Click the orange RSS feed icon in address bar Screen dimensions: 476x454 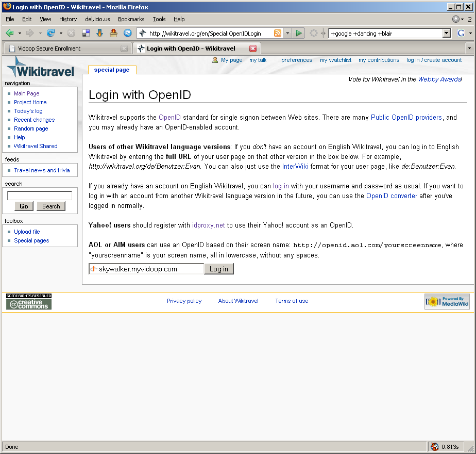(278, 33)
